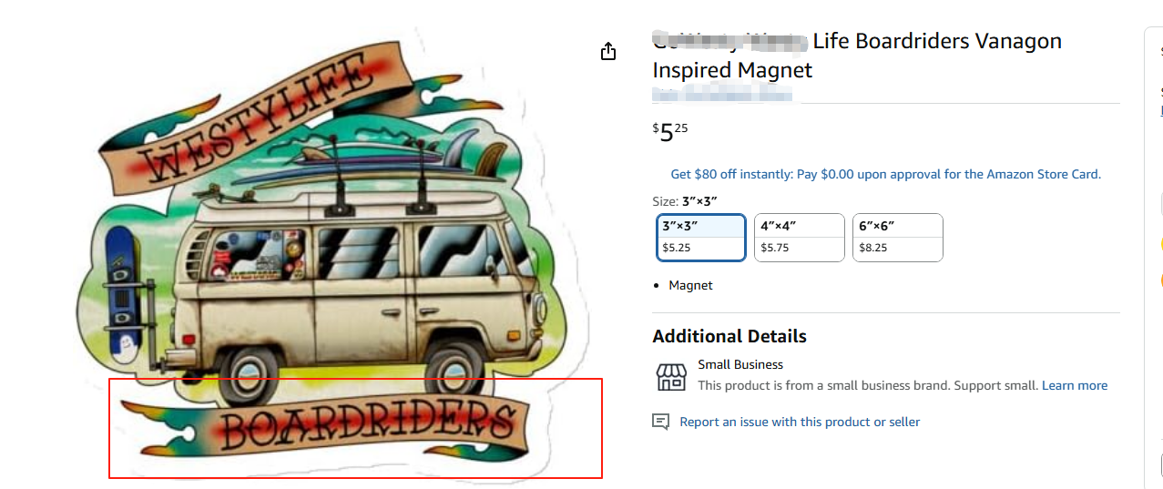Click the Small Business label text

(740, 364)
